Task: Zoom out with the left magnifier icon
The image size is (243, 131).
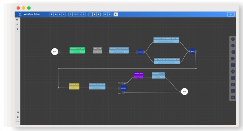Action: (x=70, y=15)
